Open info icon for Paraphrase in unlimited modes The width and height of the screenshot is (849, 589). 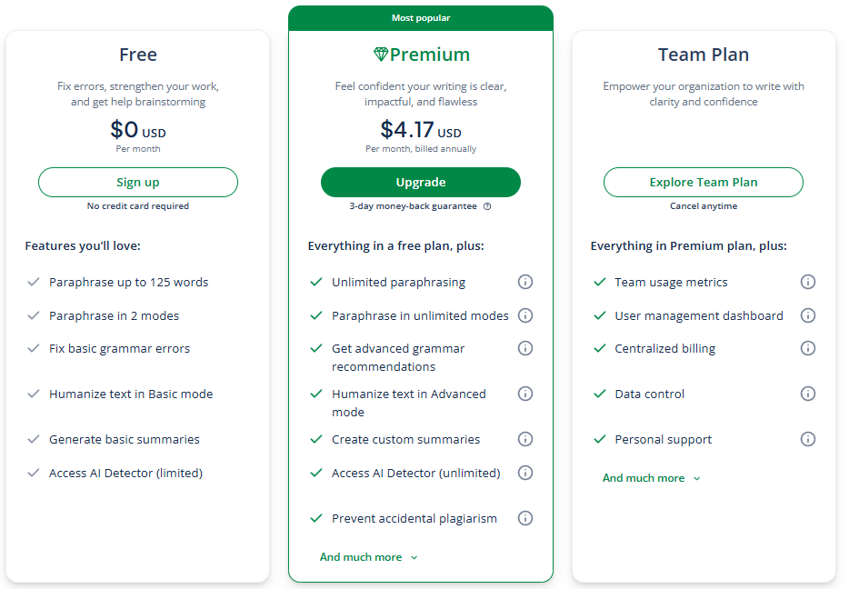coord(525,315)
